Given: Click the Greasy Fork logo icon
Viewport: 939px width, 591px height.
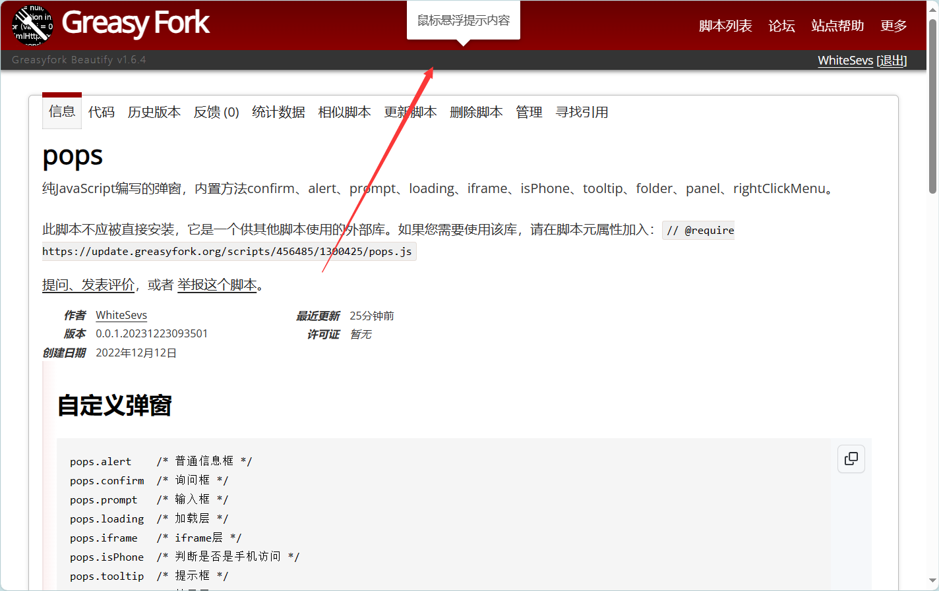Looking at the screenshot, I should (x=32, y=25).
